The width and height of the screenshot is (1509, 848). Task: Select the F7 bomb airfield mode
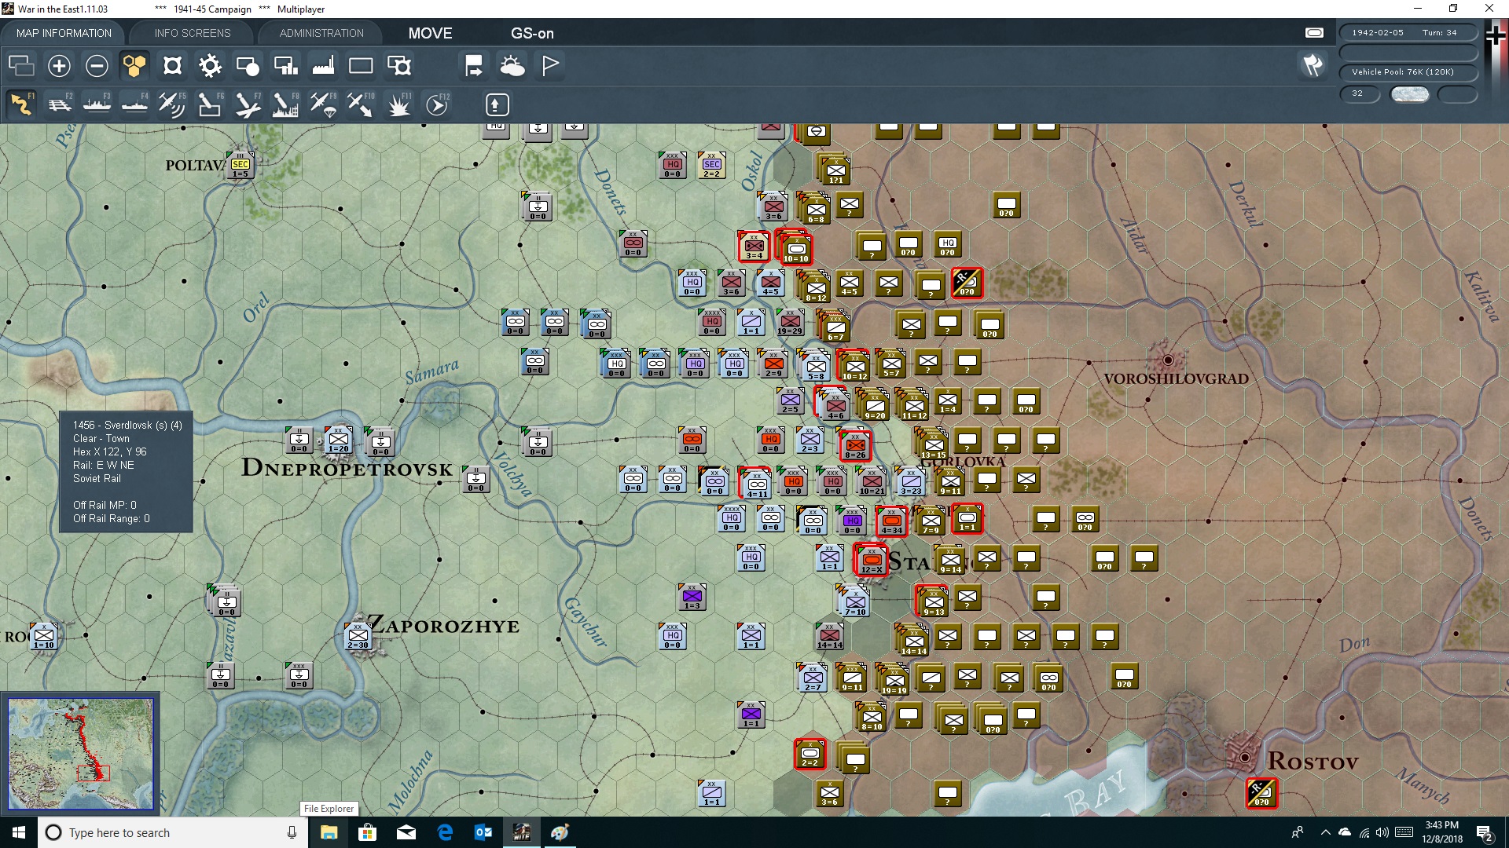[x=248, y=104]
